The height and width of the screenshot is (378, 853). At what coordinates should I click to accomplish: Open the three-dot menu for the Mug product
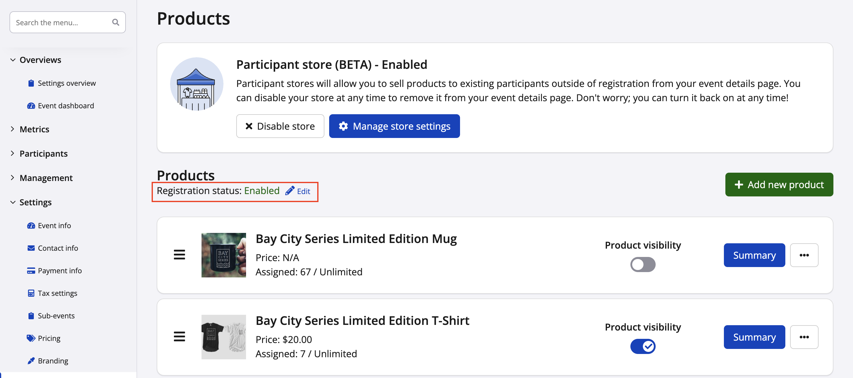coord(804,255)
